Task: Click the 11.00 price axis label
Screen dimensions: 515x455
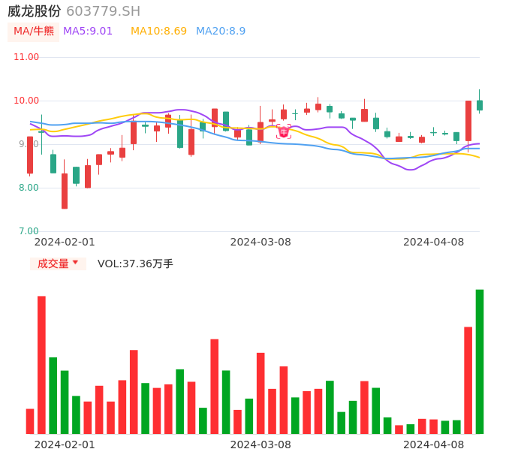Action: (26, 57)
